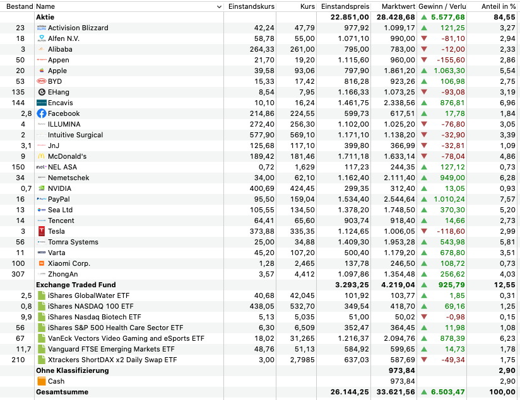The height and width of the screenshot is (400, 520).
Task: Click the Tesla logo icon
Action: [42, 231]
